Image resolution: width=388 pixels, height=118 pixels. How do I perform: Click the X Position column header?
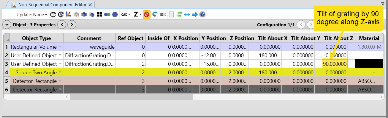point(186,38)
